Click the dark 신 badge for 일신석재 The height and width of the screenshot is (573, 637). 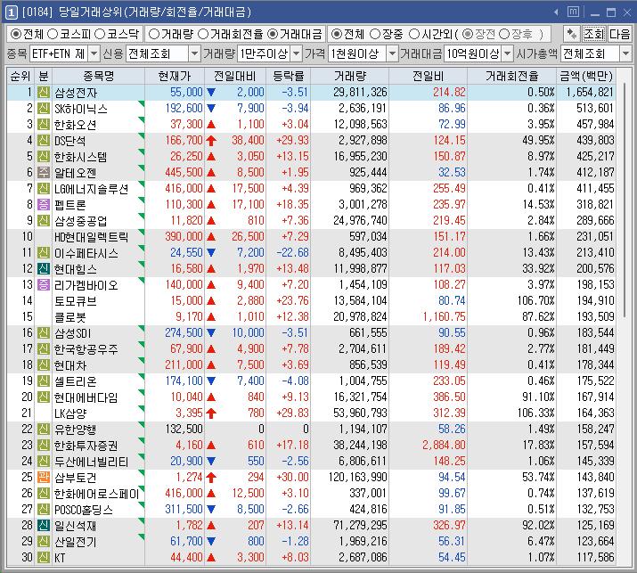click(x=44, y=526)
